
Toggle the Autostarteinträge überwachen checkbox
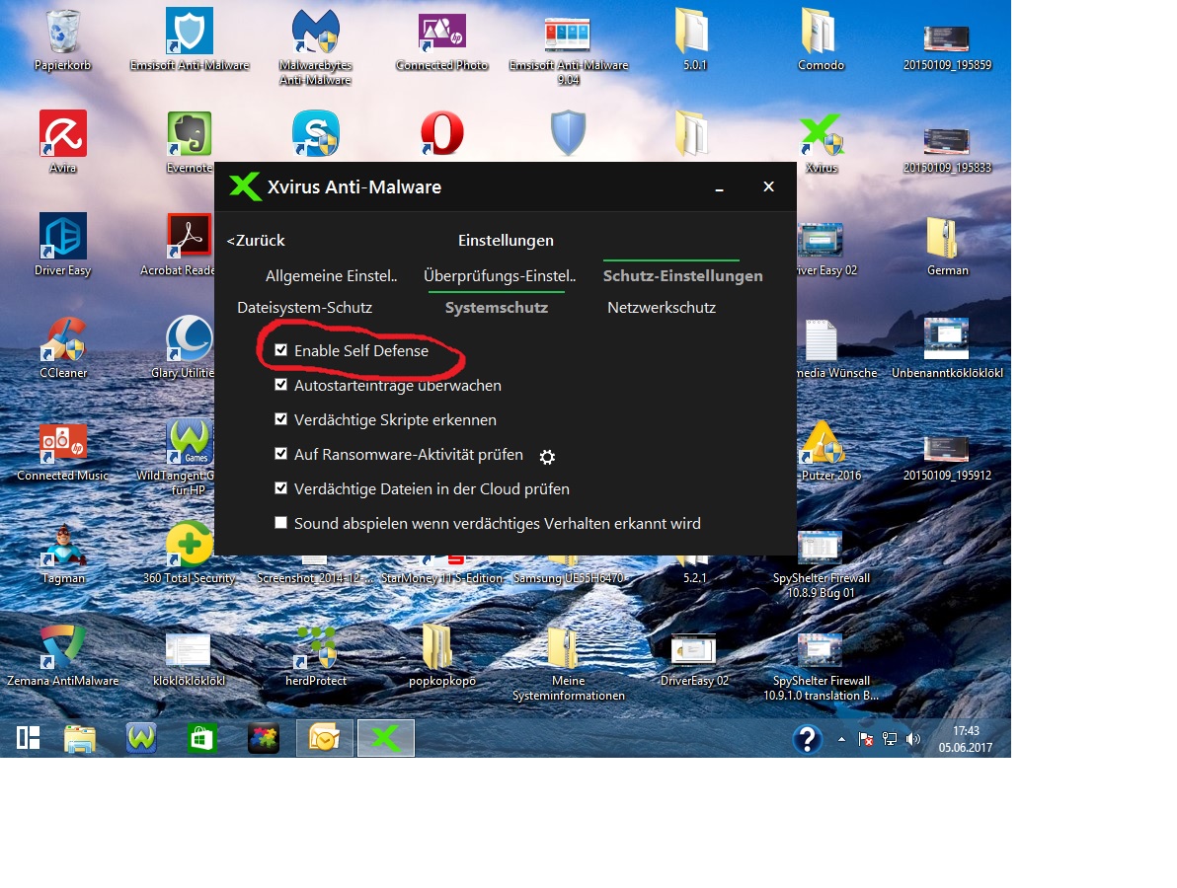point(280,385)
